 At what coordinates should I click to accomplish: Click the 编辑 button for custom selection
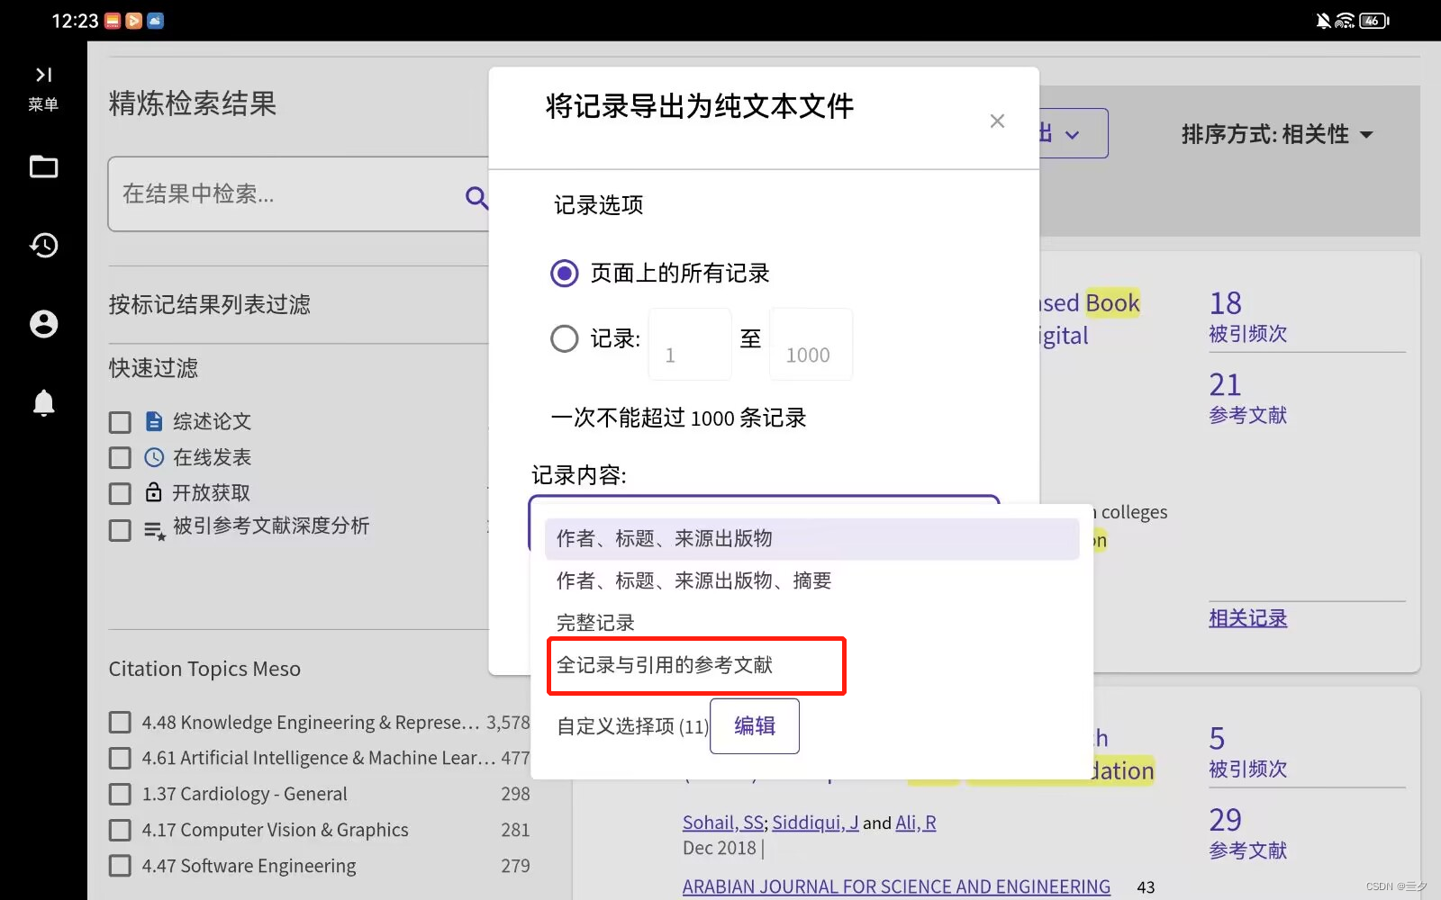(x=755, y=725)
